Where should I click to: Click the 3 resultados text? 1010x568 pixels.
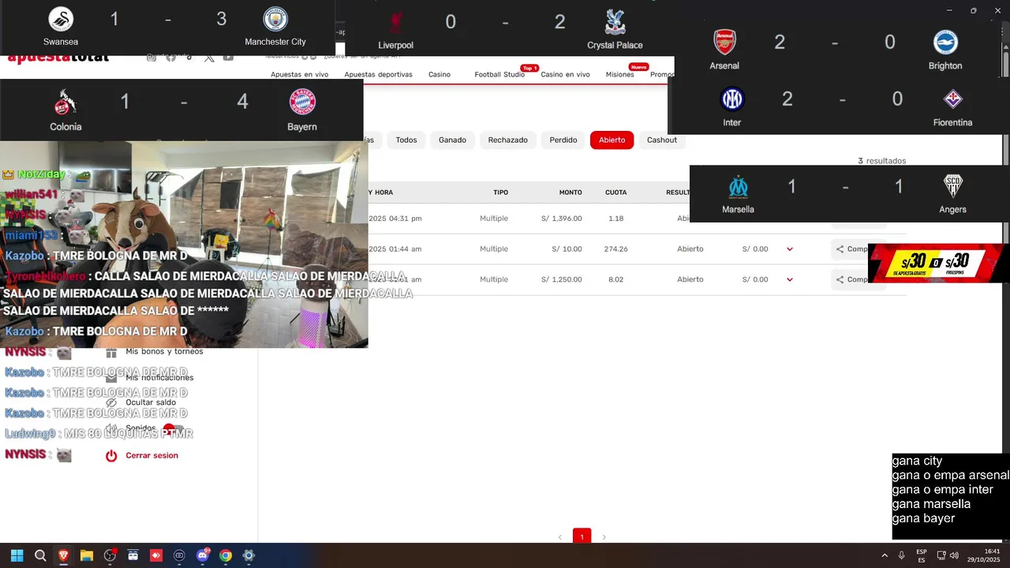pos(881,161)
